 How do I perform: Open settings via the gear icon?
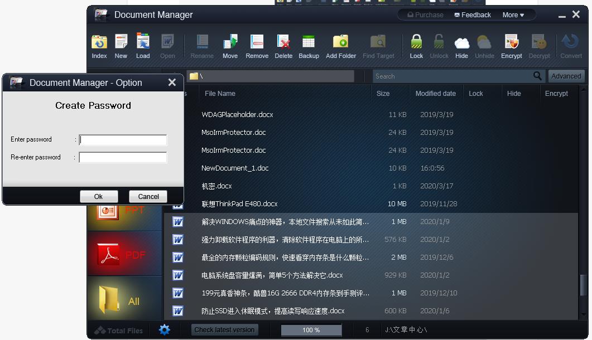[164, 329]
